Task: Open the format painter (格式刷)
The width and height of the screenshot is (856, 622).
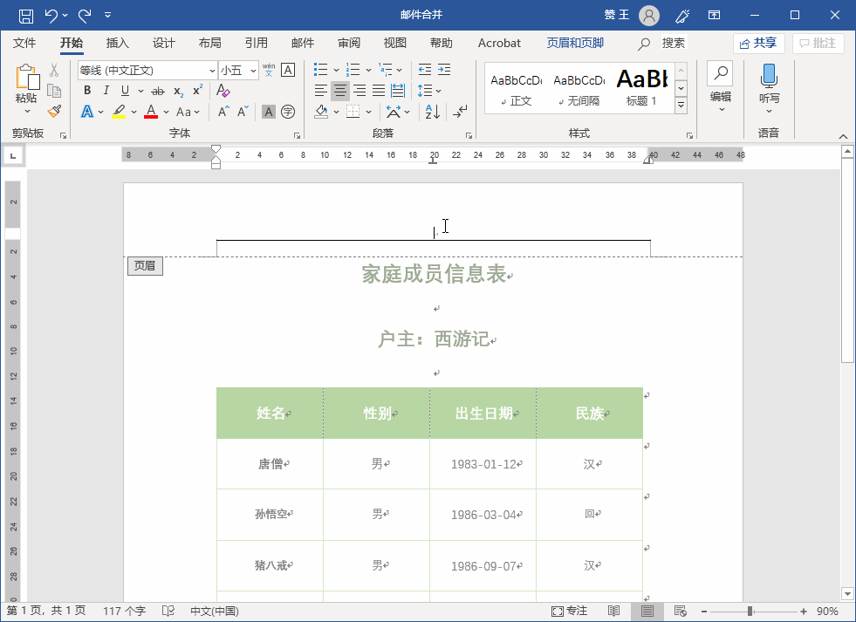Action: pyautogui.click(x=52, y=112)
